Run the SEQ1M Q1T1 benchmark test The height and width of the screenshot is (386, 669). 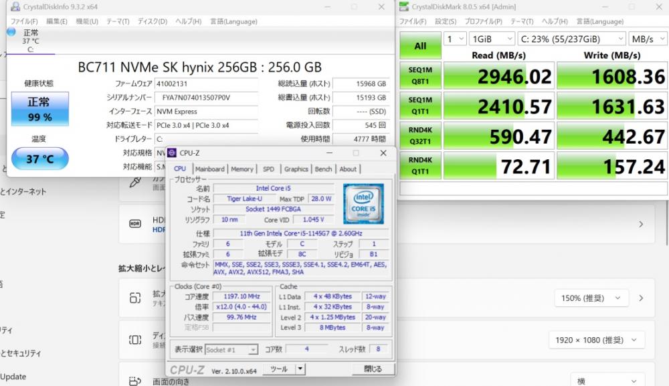click(420, 105)
